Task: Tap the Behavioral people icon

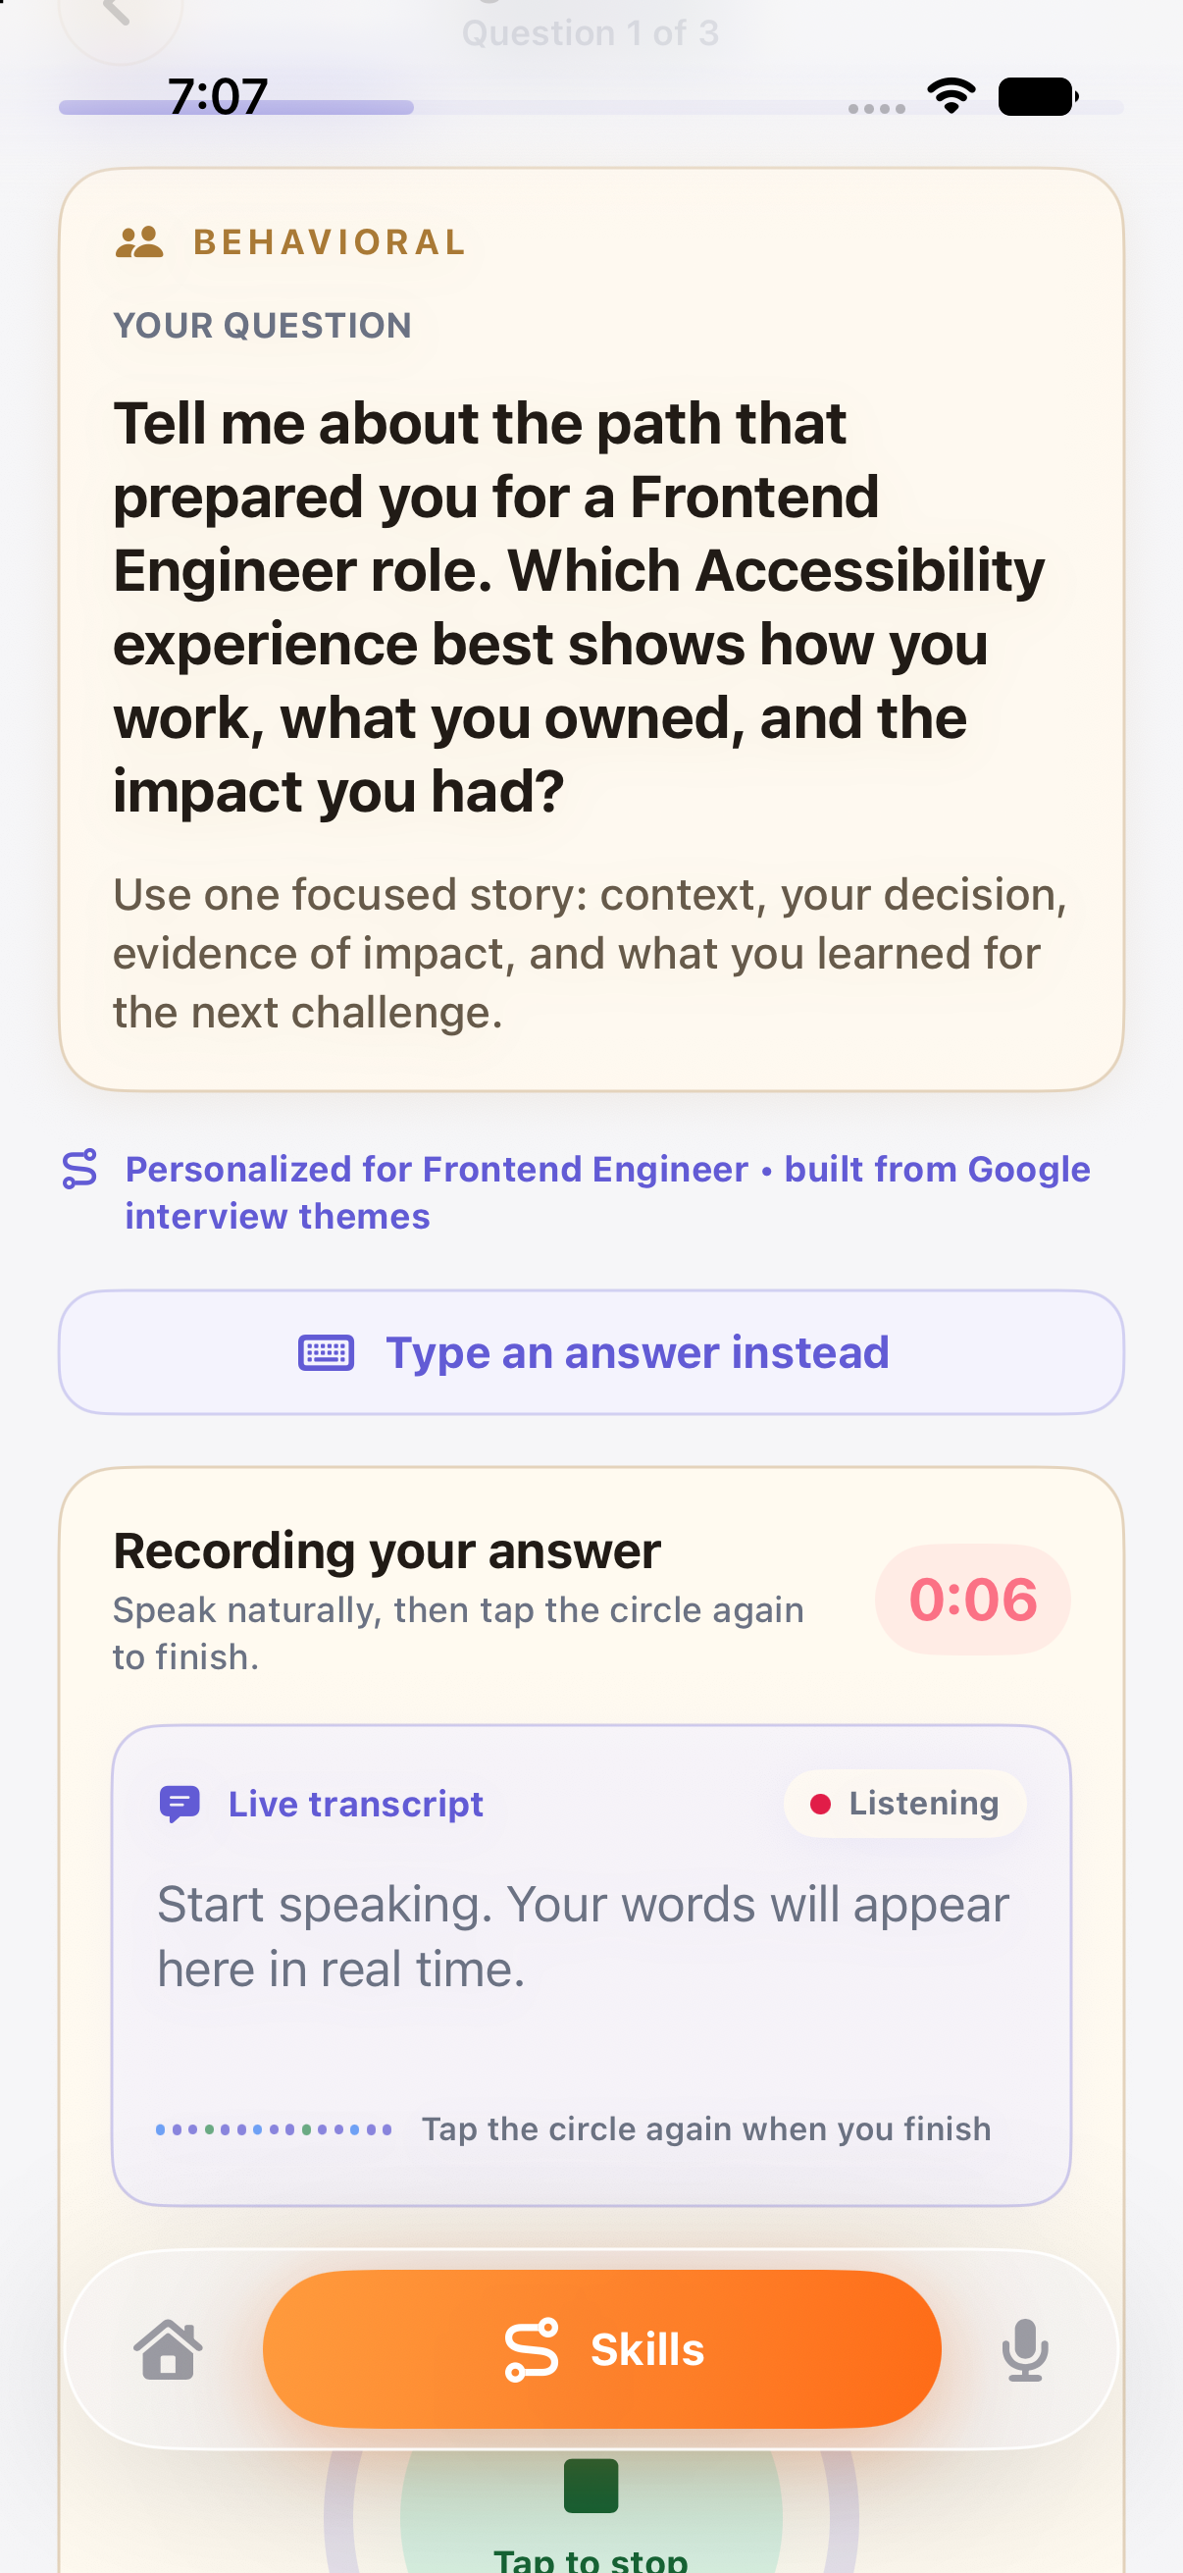Action: point(138,241)
